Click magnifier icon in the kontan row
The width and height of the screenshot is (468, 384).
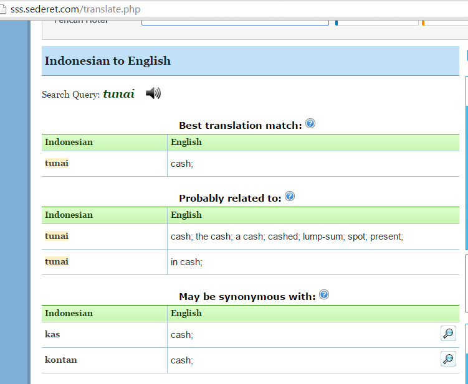coord(447,359)
